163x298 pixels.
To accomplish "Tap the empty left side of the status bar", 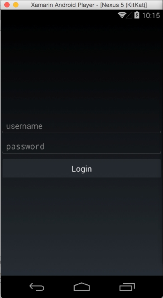I will click(x=57, y=15).
